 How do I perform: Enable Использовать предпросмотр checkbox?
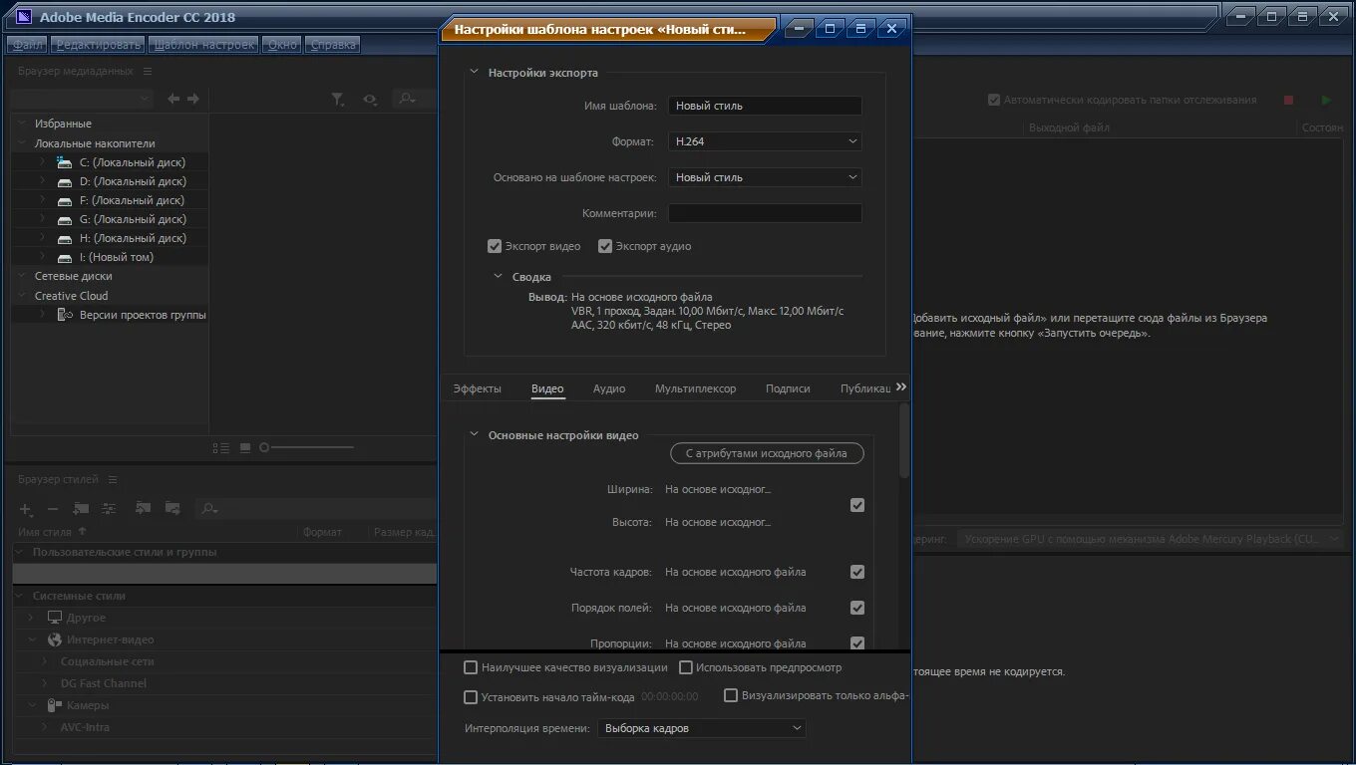click(686, 667)
